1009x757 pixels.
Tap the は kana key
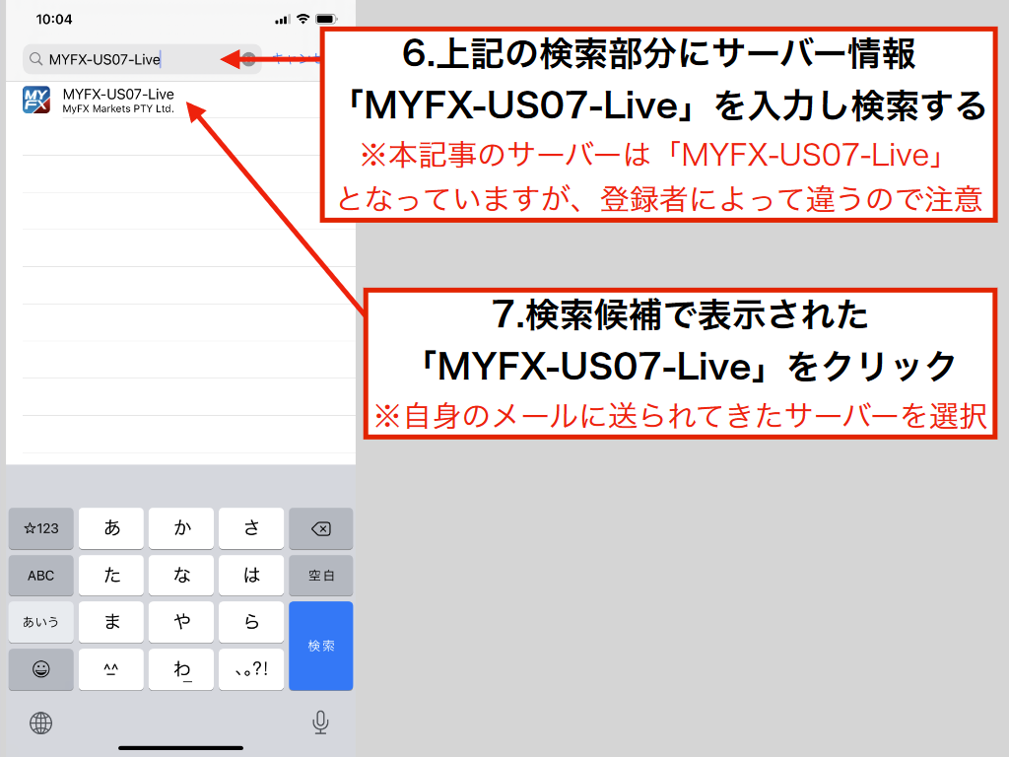click(250, 576)
